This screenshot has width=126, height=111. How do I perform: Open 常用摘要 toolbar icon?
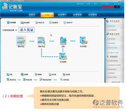tap(8, 23)
